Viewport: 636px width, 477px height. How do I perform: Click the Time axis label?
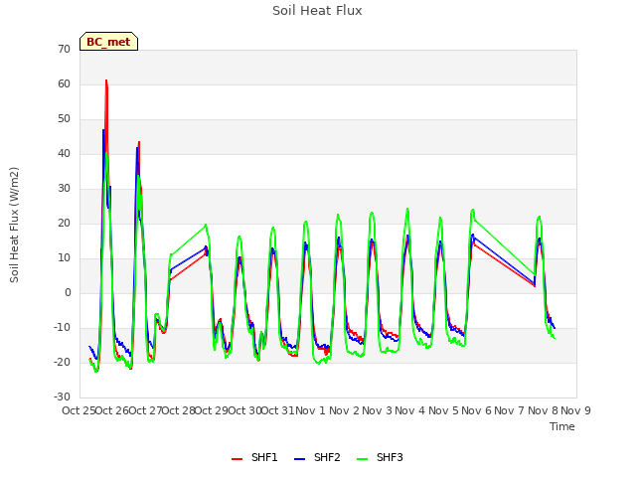pos(562,426)
